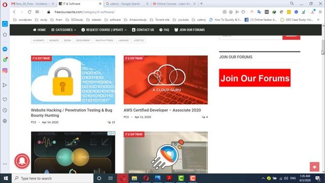Open Windows notification center icon

point(318,178)
